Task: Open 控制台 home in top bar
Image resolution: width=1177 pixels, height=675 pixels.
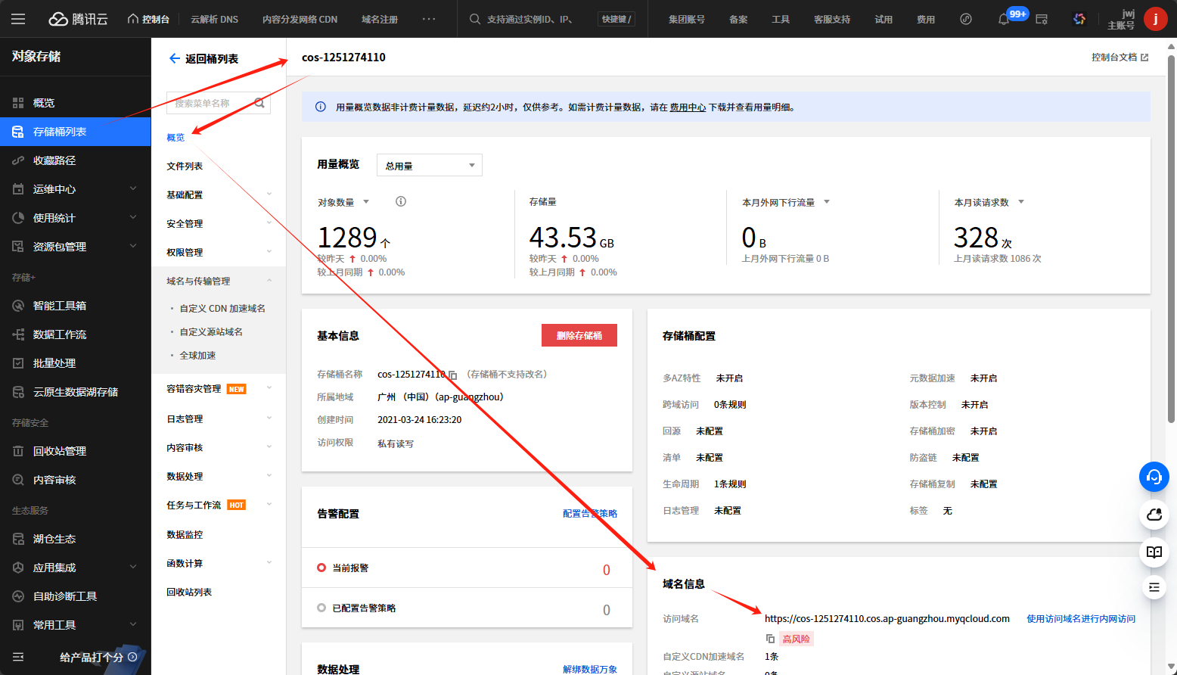Action: [x=148, y=19]
